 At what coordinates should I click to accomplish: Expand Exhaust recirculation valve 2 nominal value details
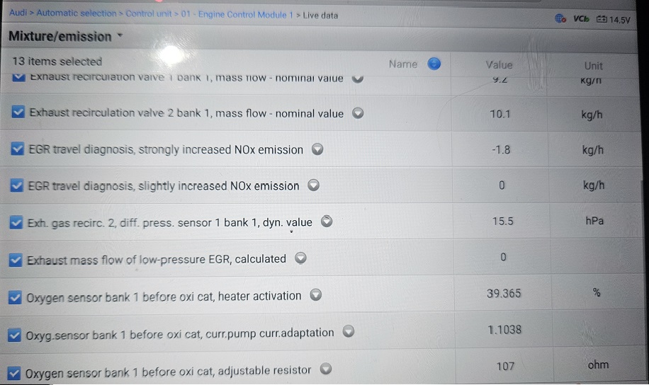point(358,113)
